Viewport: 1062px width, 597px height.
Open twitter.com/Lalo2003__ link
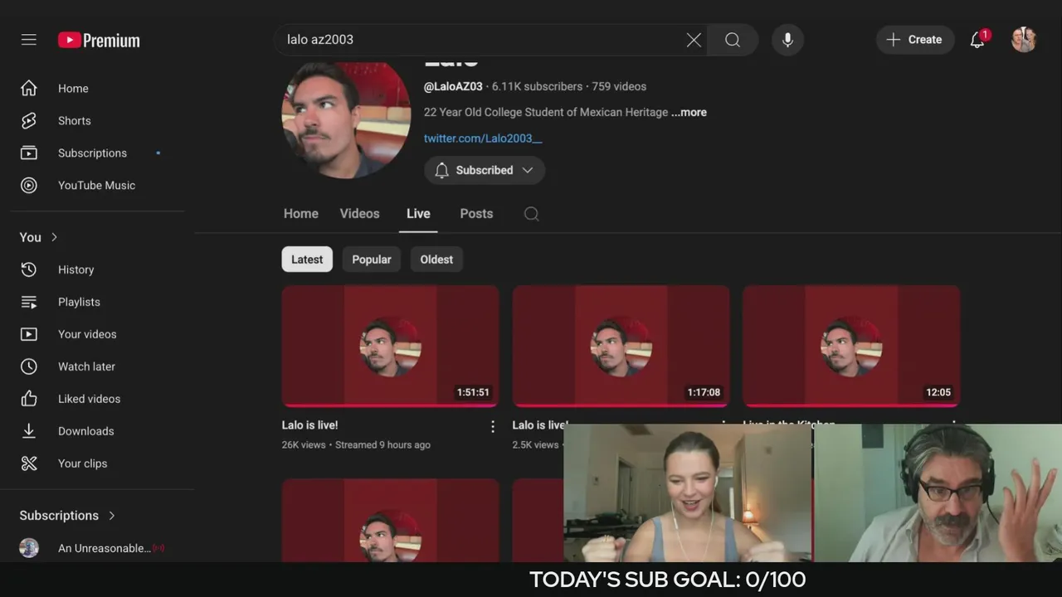pos(483,138)
